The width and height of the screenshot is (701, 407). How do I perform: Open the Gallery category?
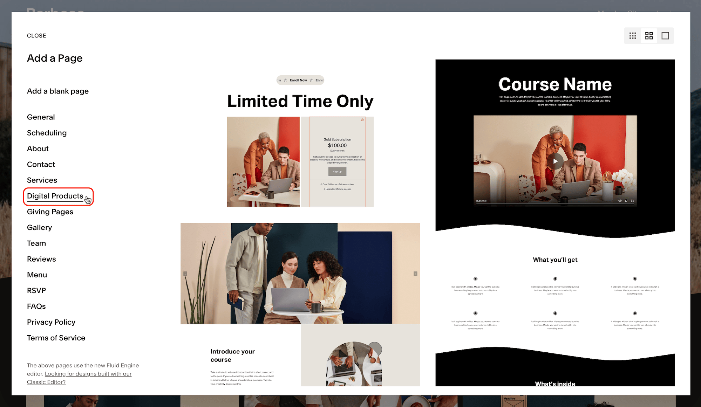coord(39,228)
